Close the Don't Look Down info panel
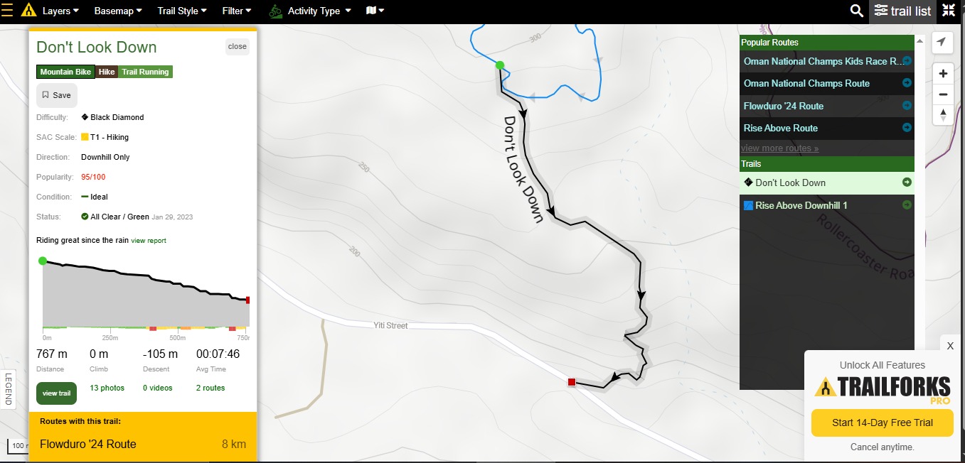The image size is (965, 463). coord(238,47)
